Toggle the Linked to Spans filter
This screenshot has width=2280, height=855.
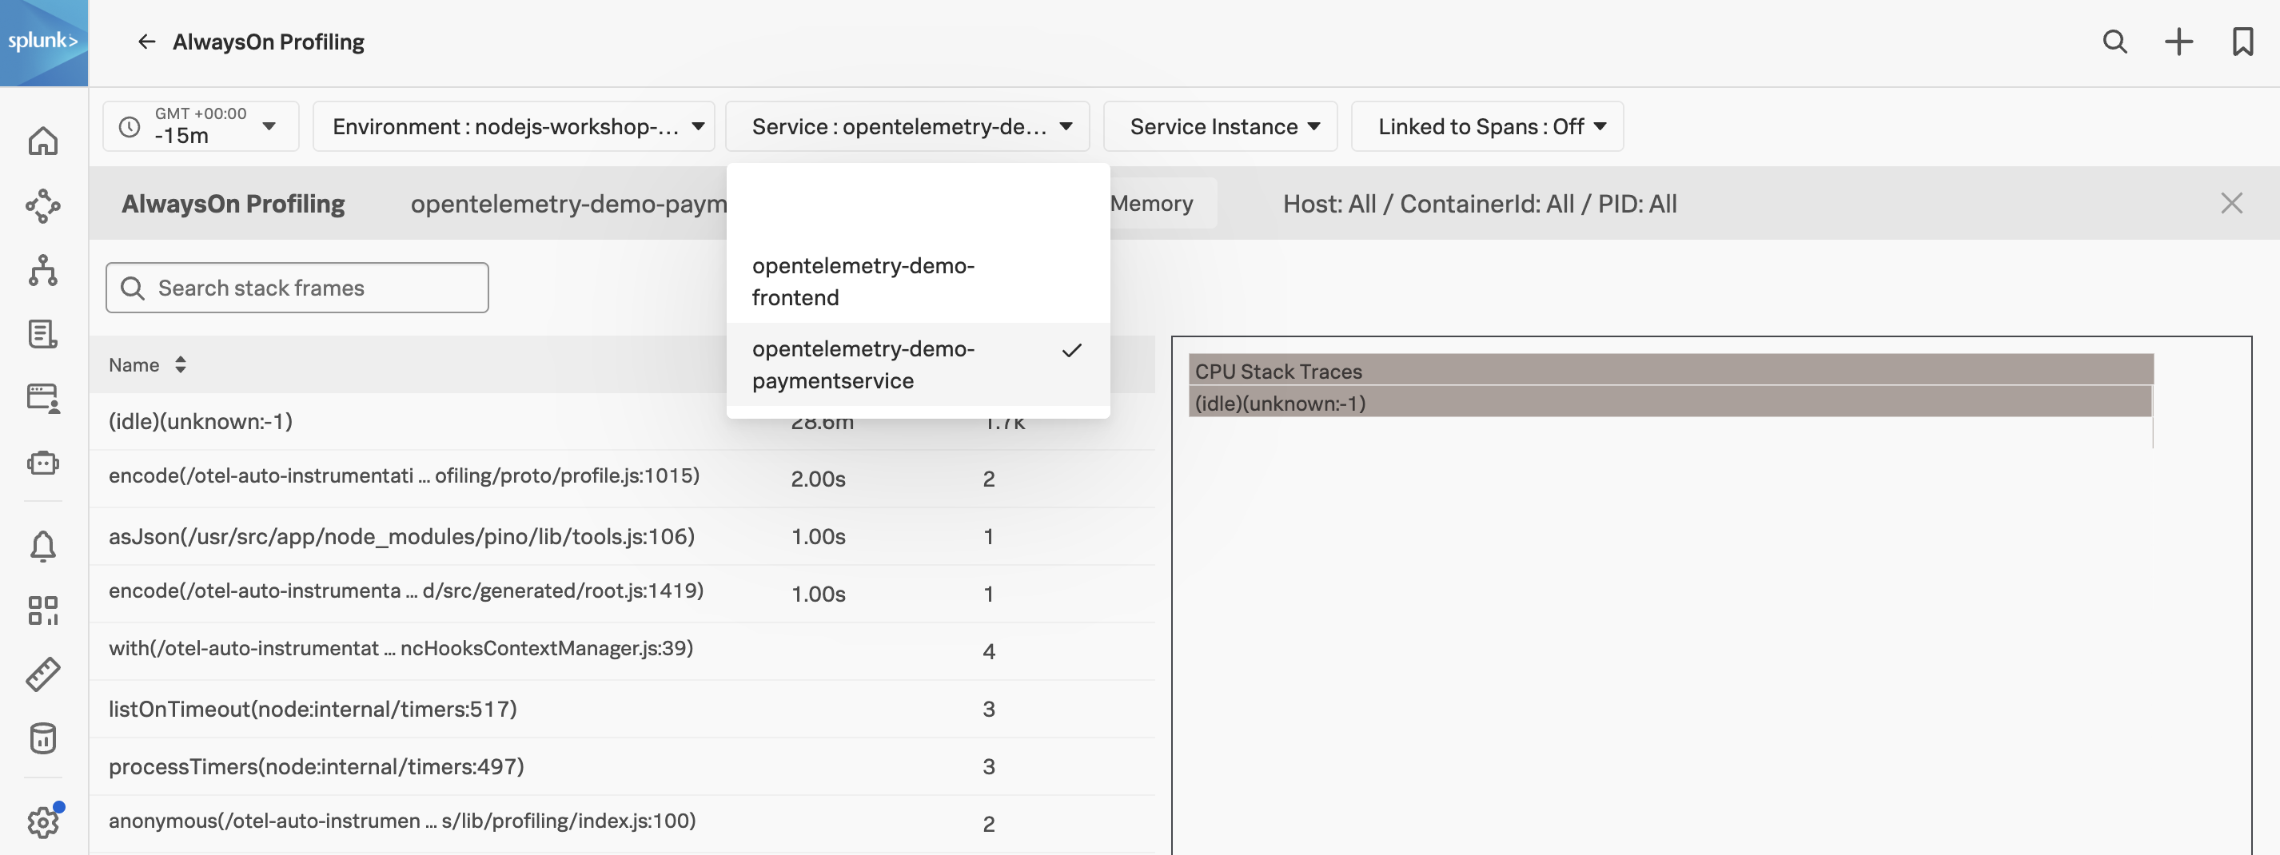pos(1487,126)
